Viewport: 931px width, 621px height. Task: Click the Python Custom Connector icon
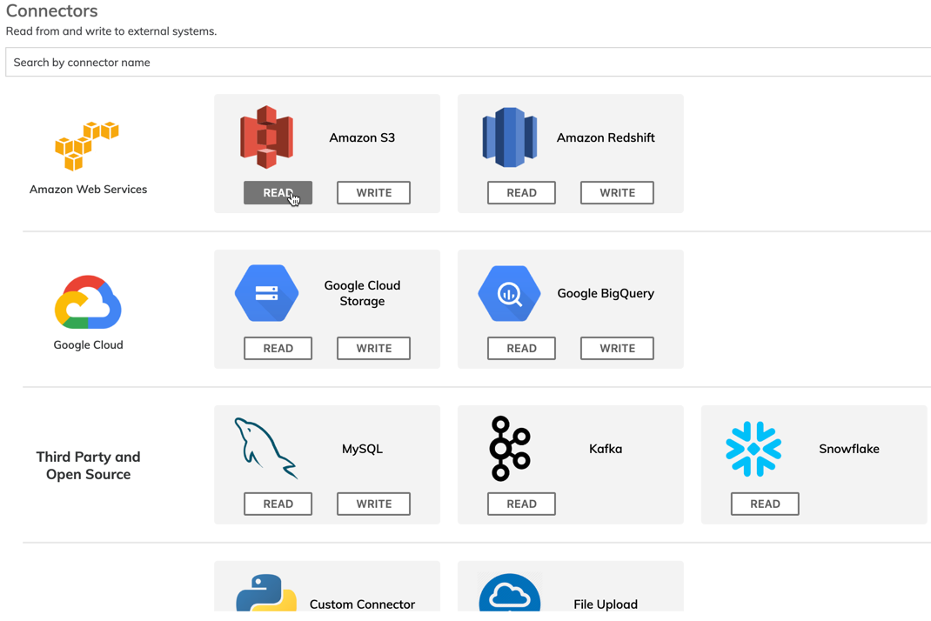266,592
